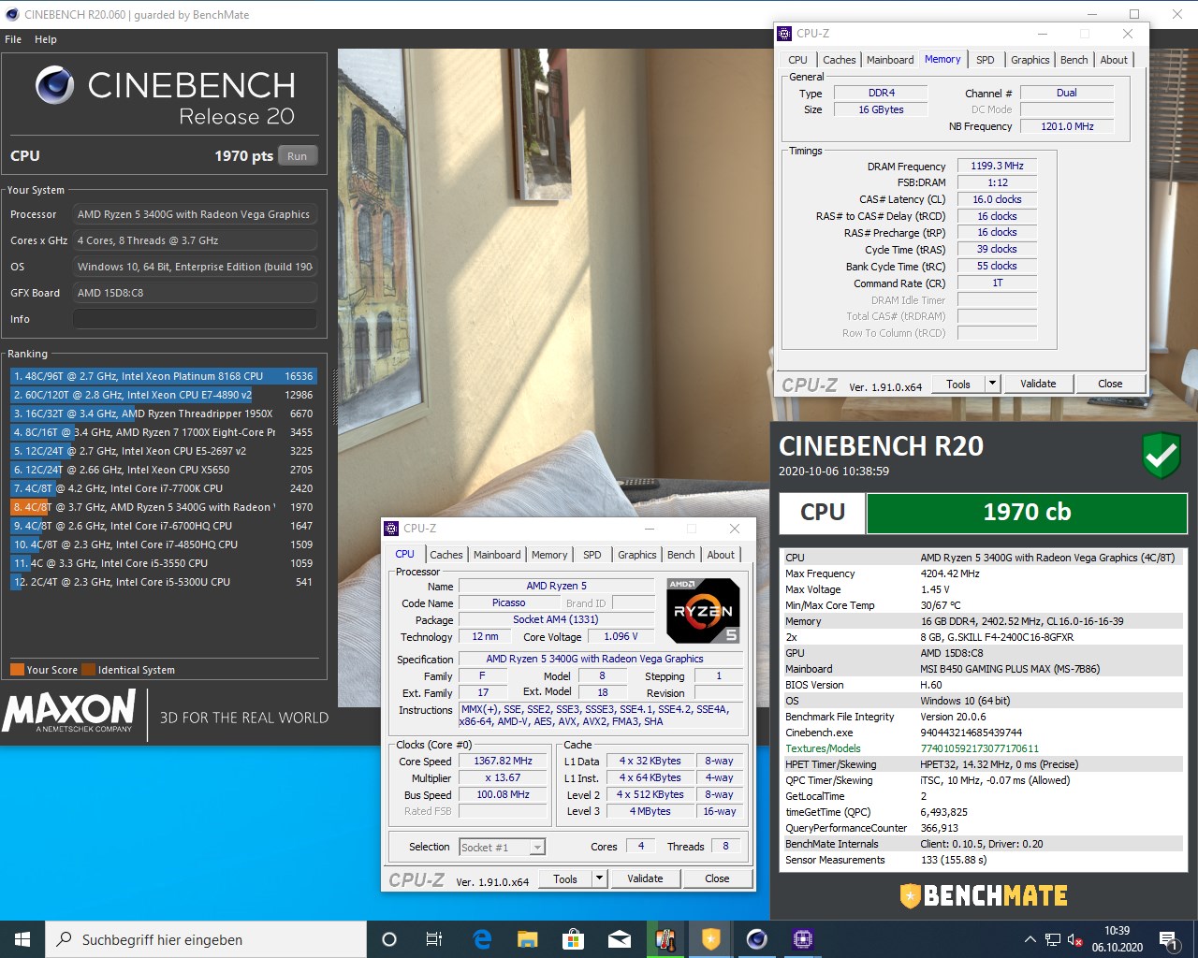Viewport: 1198px width, 958px height.
Task: Select ranking row Intel Core i5-5300U
Action: [x=164, y=582]
